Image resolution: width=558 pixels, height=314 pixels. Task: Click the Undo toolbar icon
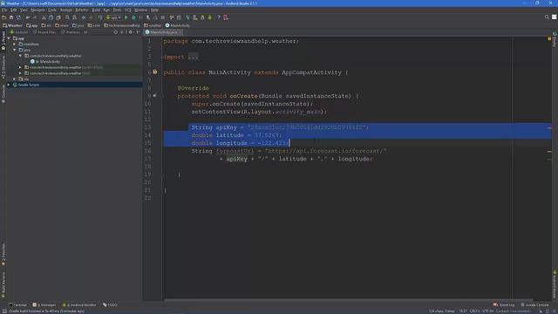click(28, 17)
